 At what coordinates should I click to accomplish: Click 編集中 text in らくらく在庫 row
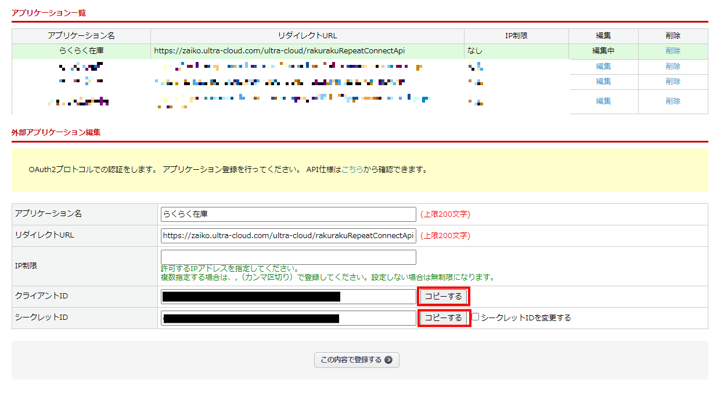(x=603, y=51)
